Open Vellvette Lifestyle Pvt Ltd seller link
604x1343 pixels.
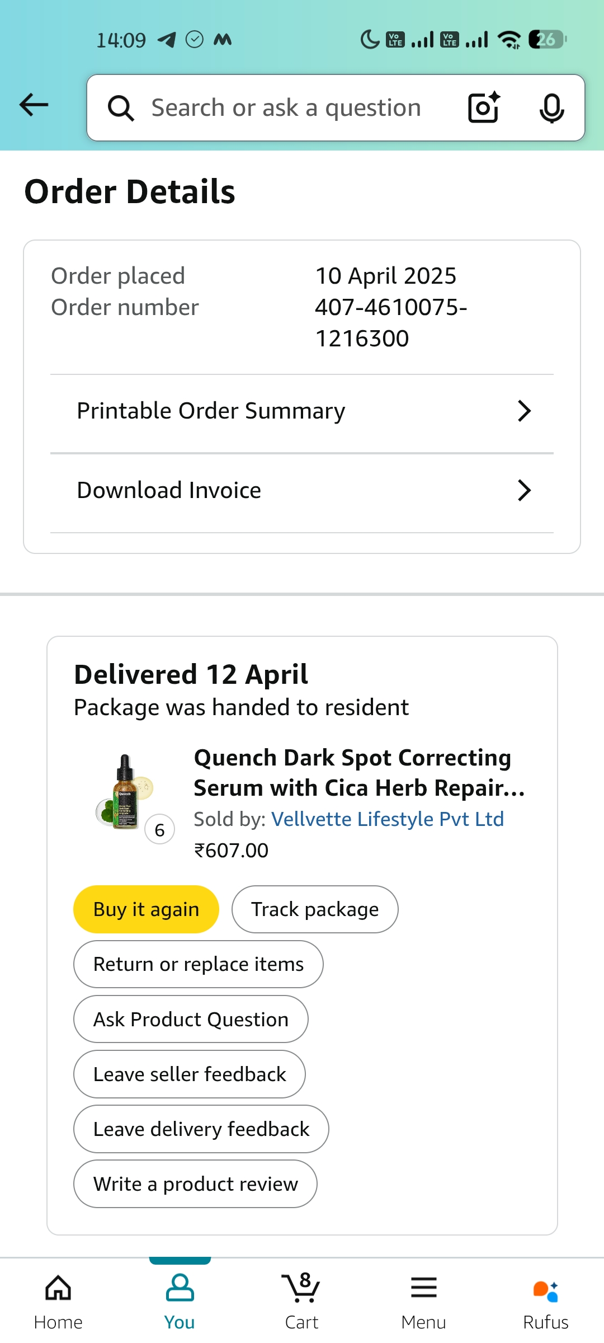click(388, 819)
